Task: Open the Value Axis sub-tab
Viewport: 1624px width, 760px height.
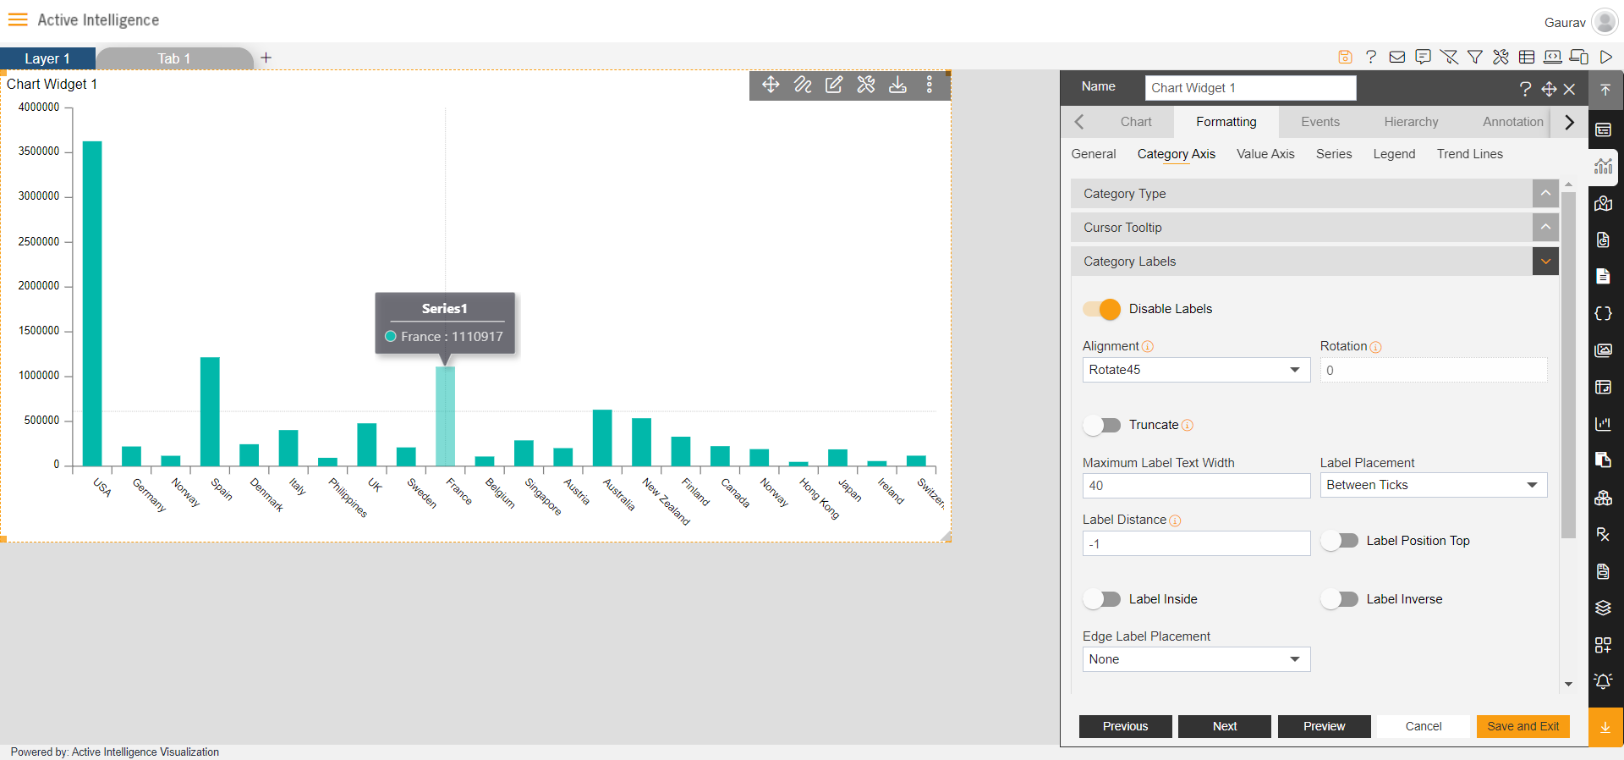Action: point(1265,154)
